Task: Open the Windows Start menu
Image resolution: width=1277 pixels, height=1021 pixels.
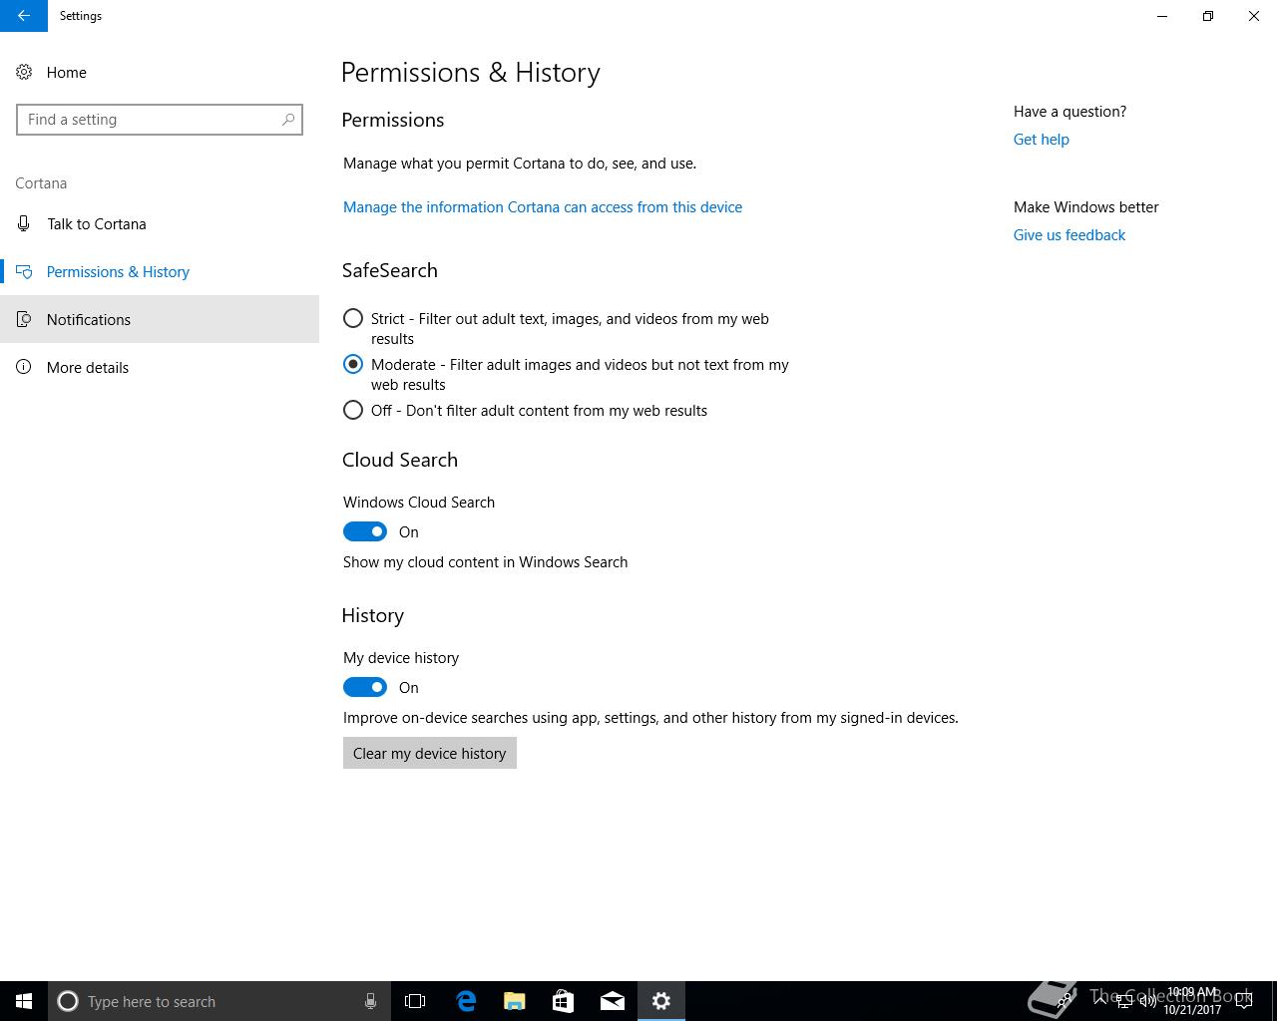Action: coord(24,1001)
